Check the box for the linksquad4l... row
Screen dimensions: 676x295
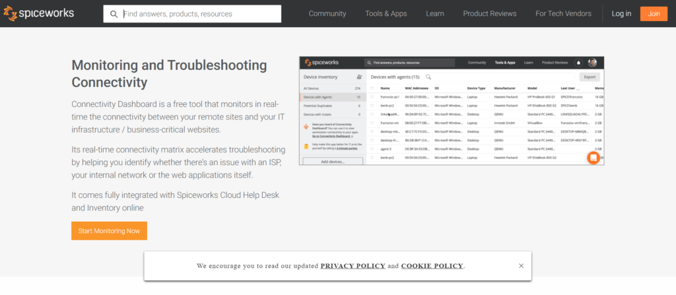pos(372,114)
